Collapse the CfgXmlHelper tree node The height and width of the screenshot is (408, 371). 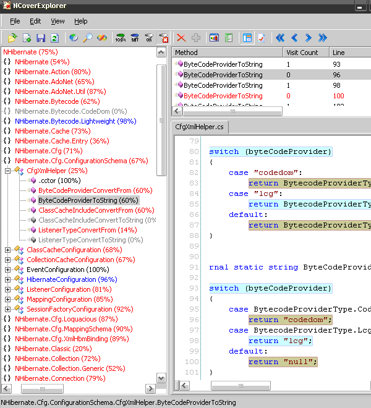[7, 171]
